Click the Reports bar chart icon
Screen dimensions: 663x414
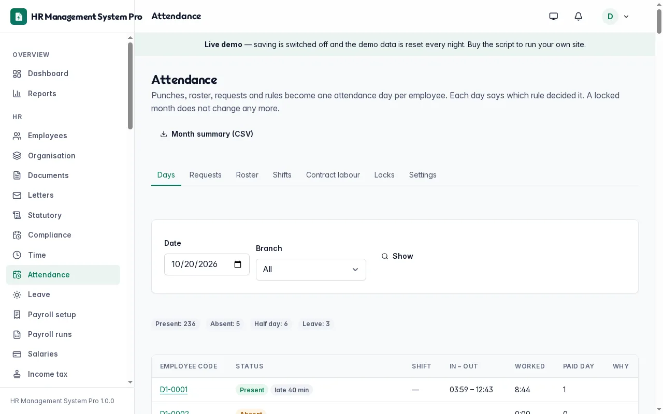(17, 94)
